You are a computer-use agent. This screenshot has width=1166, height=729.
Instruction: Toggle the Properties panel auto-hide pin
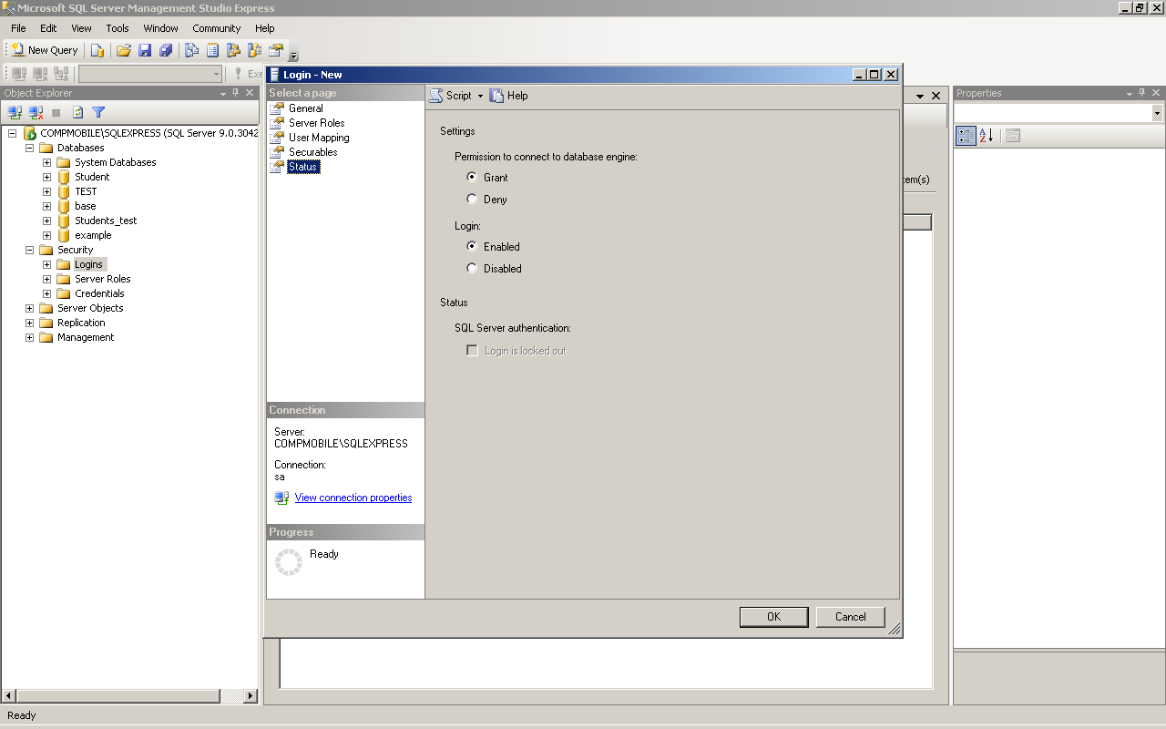1142,93
